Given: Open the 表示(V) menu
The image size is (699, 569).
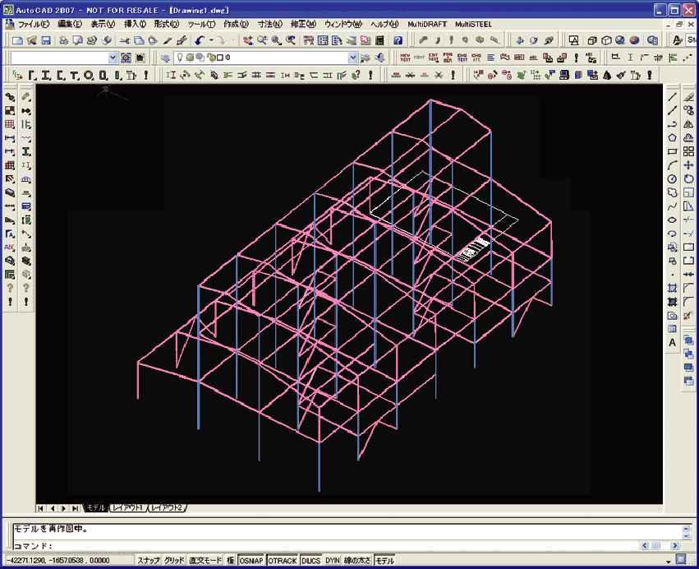Looking at the screenshot, I should (103, 24).
